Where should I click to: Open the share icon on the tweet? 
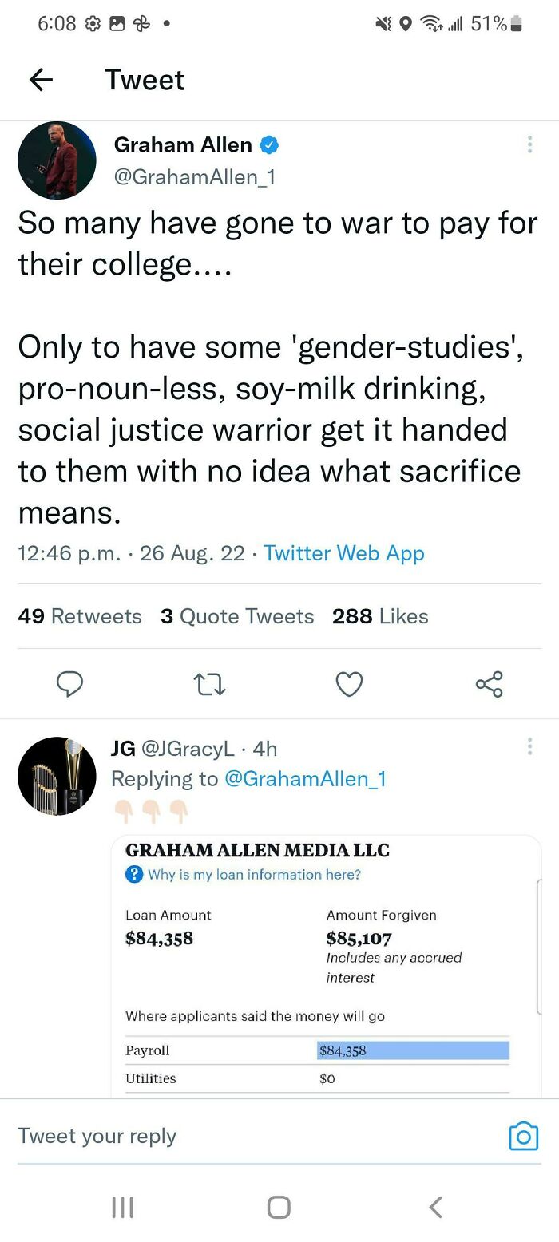[x=488, y=684]
